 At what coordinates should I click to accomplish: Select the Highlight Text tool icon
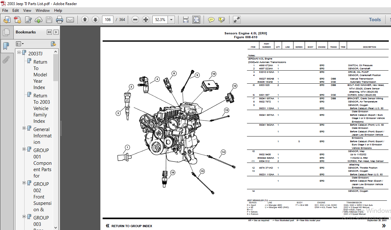[222, 20]
